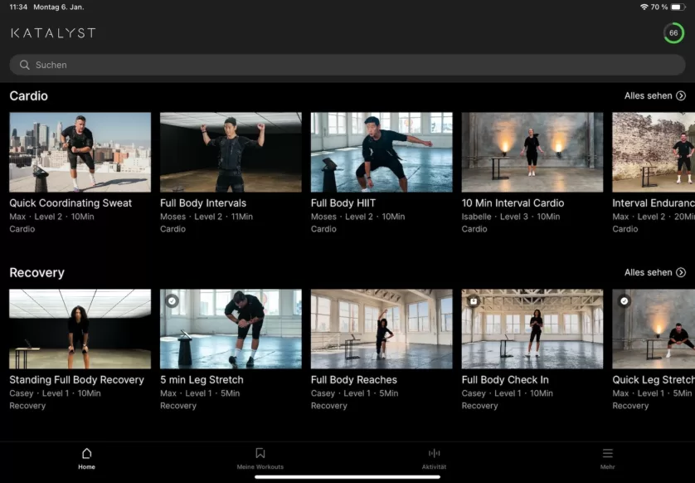The image size is (695, 483).
Task: Open Meine Workouts bookmark tab
Action: pos(260,453)
